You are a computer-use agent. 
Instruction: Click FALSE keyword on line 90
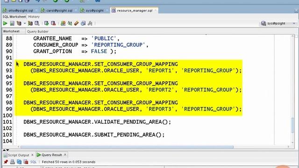[x=99, y=51]
